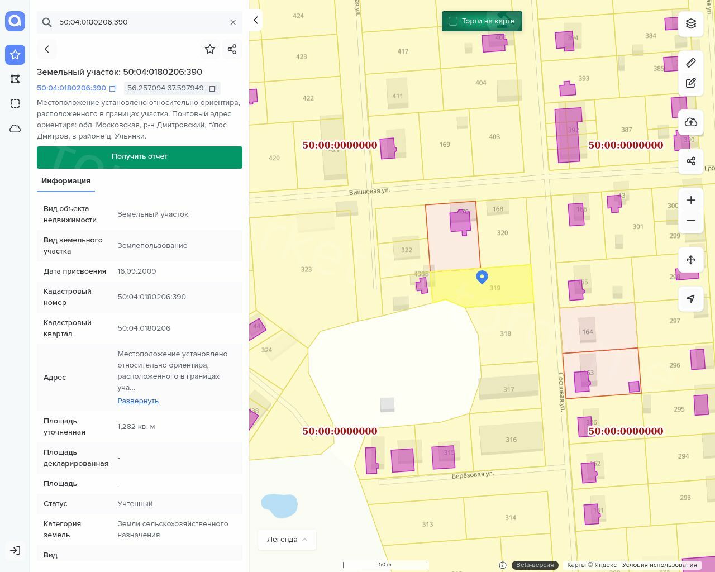This screenshot has width=715, height=572.
Task: Clear the search field text
Action: pyautogui.click(x=233, y=22)
